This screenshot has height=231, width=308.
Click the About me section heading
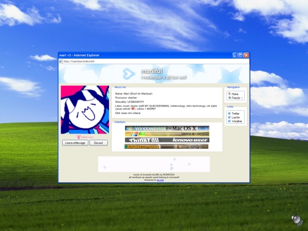coord(120,87)
